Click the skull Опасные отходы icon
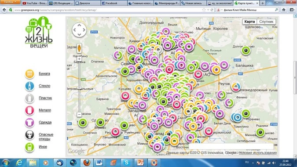The height and width of the screenshot is (167, 297). coord(29,135)
